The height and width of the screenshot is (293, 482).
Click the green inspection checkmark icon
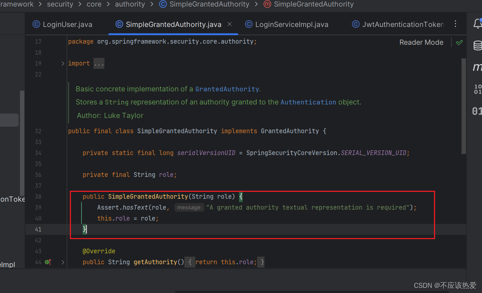(459, 42)
